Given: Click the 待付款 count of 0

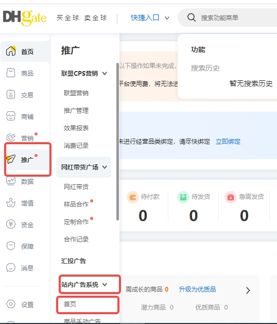Looking at the screenshot, I should pyautogui.click(x=143, y=215).
